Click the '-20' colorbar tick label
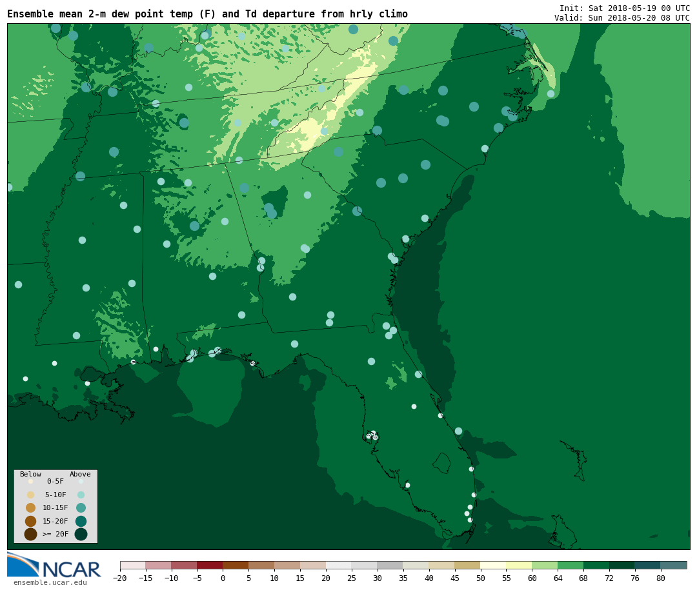 pyautogui.click(x=120, y=578)
